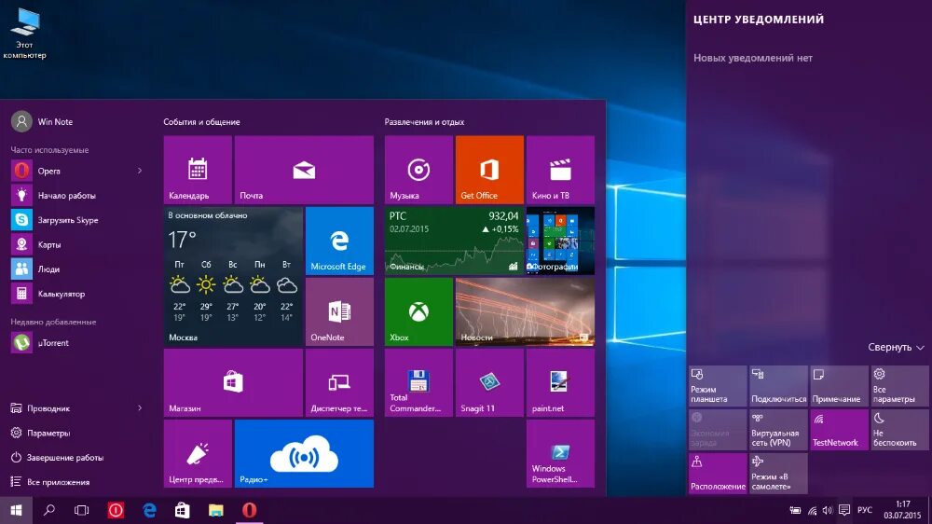
Task: Toggle Виртуальная сеть (VPN) quick action
Action: point(778,430)
